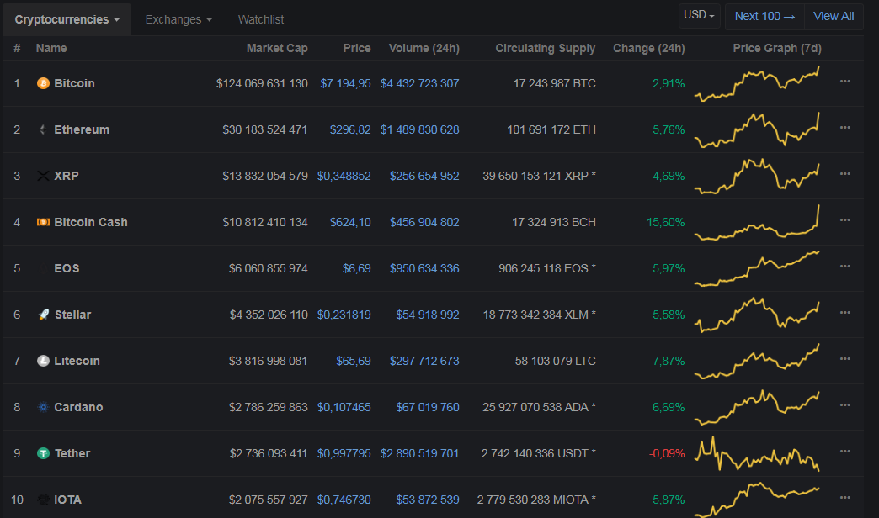The width and height of the screenshot is (879, 518).
Task: Open the EOS name link
Action: click(67, 268)
